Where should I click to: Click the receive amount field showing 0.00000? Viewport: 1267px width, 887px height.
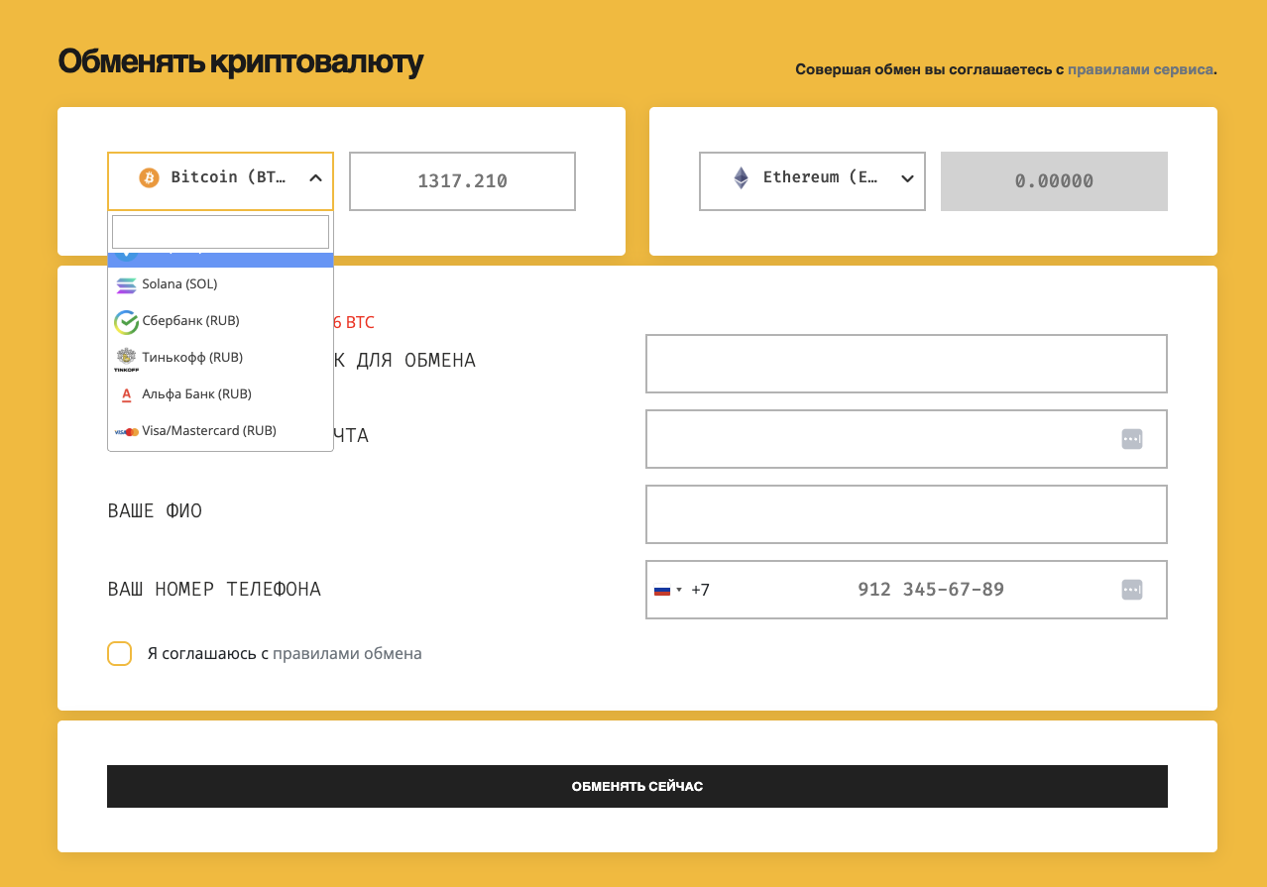(1054, 181)
